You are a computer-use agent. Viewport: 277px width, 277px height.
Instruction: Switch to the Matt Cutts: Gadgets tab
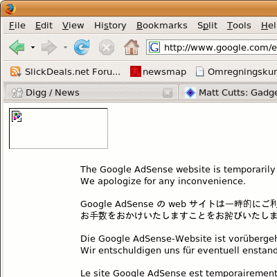pyautogui.click(x=229, y=93)
